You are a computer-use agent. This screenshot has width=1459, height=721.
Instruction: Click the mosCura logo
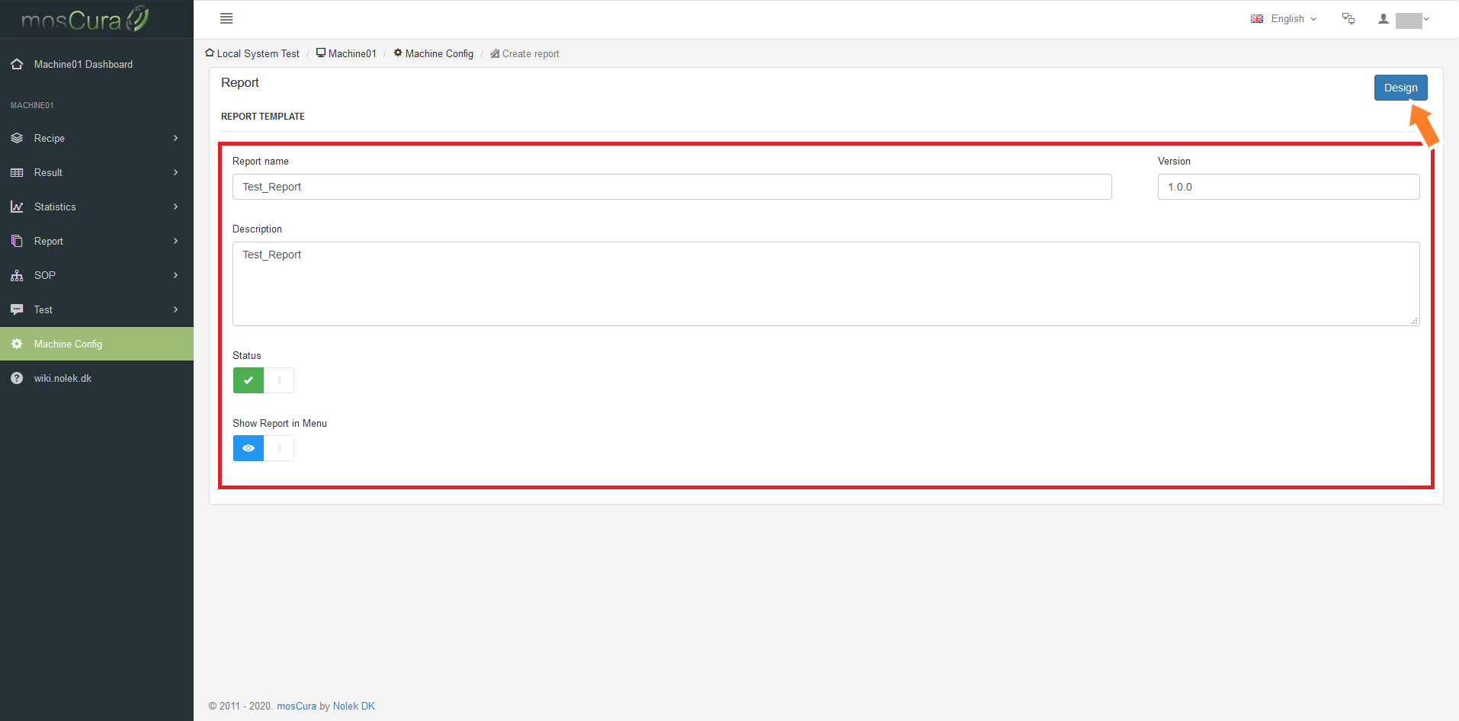point(85,19)
